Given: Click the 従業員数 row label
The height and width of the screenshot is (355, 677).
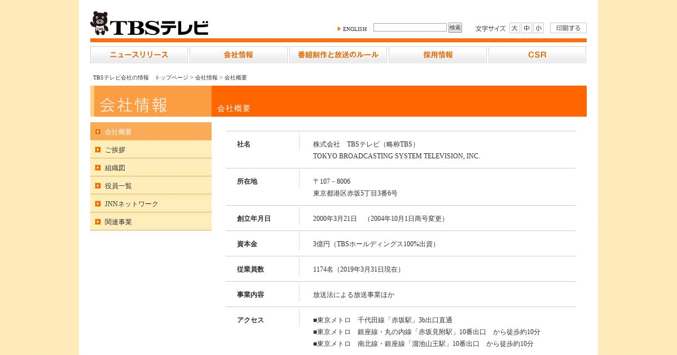Looking at the screenshot, I should coord(250,269).
